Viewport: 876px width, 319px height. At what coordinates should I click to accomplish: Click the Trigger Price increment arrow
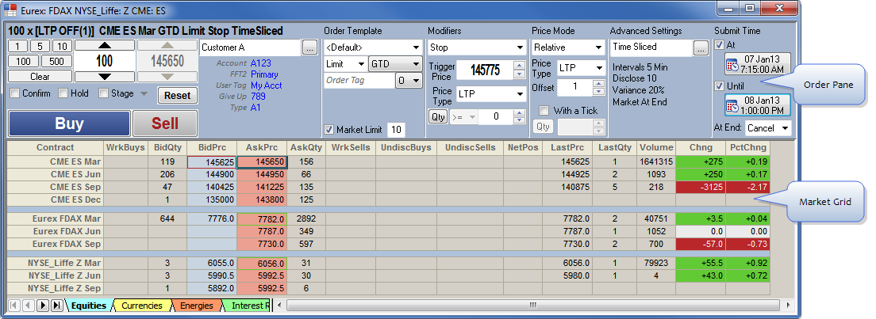point(519,66)
